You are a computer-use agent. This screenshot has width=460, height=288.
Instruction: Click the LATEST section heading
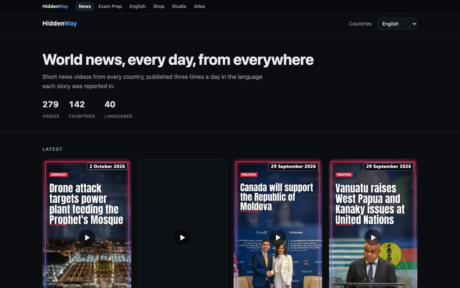click(53, 149)
